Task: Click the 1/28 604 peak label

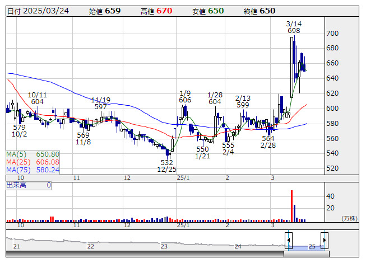Action: (215, 98)
